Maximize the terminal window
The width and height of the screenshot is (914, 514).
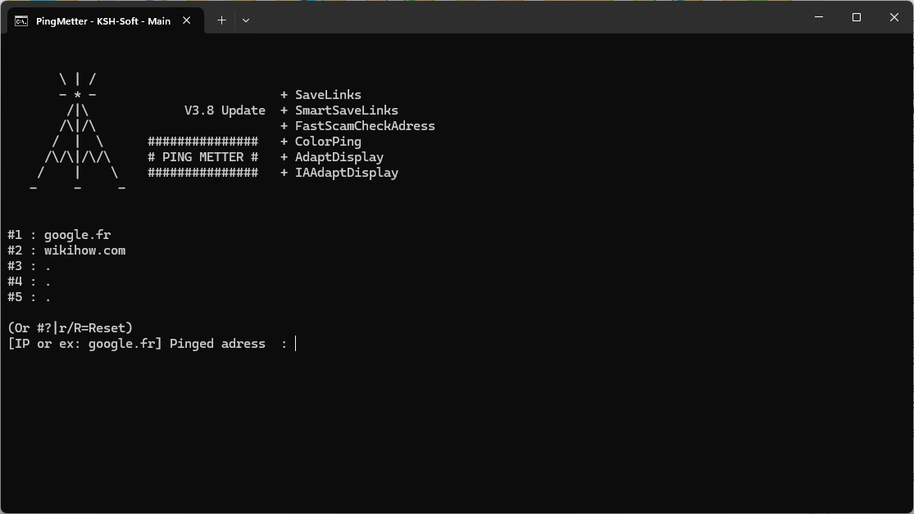[857, 17]
